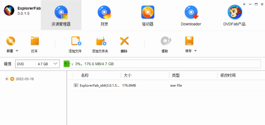The width and height of the screenshot is (265, 125).
Task: Click the 新建 new disc icon
Action: [x=11, y=41]
